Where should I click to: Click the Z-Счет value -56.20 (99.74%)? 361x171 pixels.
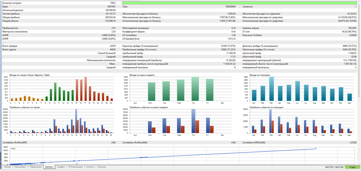pos(349,32)
